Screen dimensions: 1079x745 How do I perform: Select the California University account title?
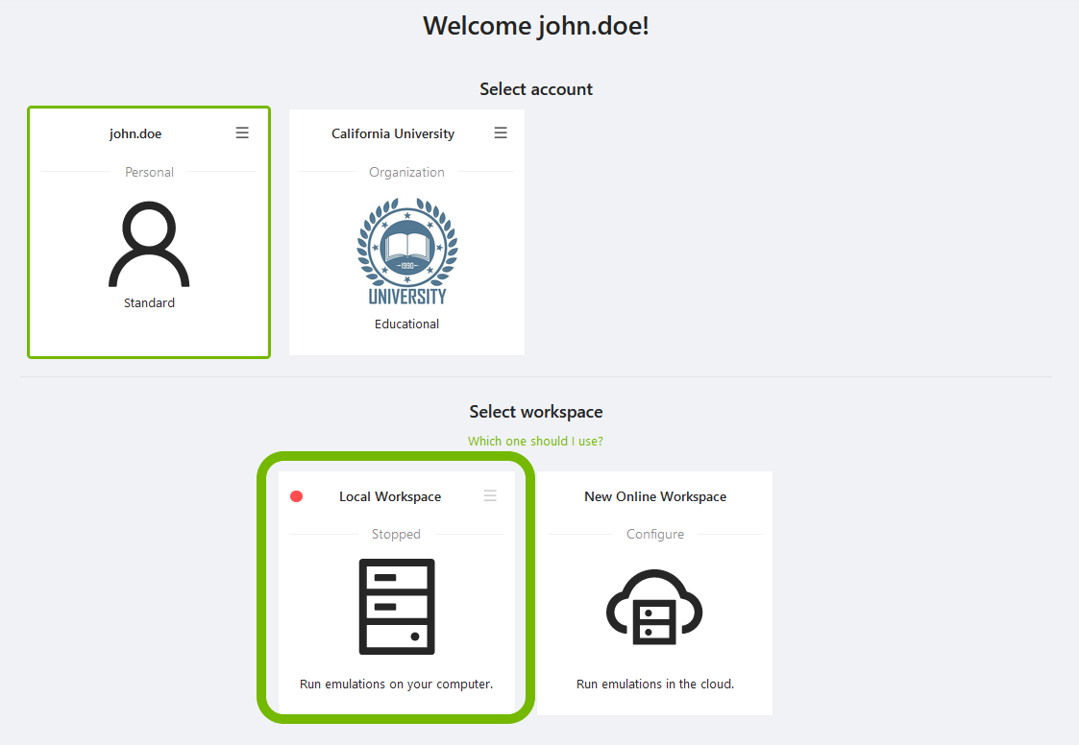(x=393, y=134)
